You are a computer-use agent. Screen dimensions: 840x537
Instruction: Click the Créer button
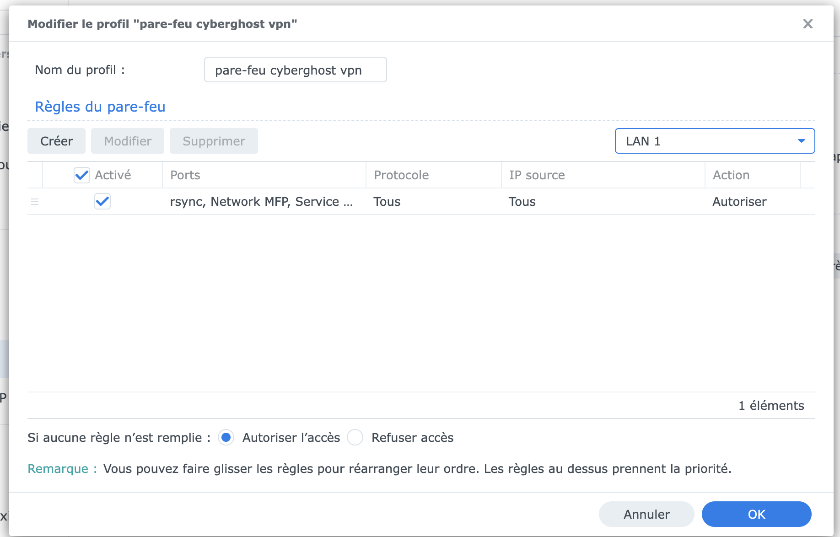click(56, 141)
